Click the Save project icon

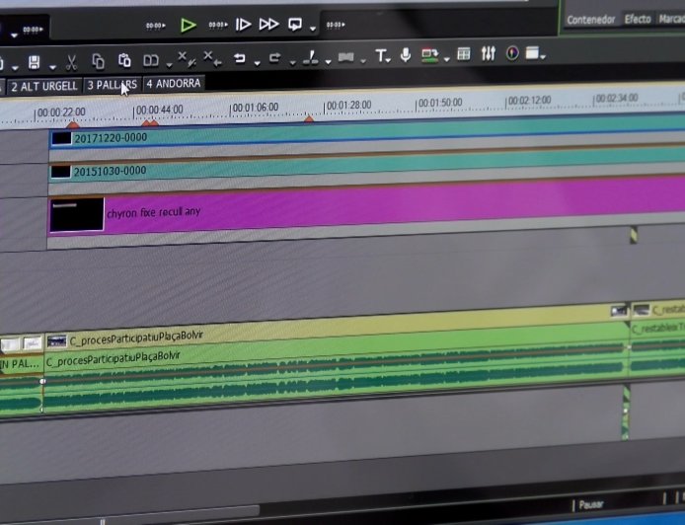pos(34,61)
